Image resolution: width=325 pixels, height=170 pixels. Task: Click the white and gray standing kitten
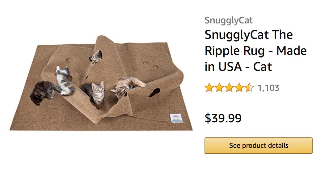click(64, 81)
